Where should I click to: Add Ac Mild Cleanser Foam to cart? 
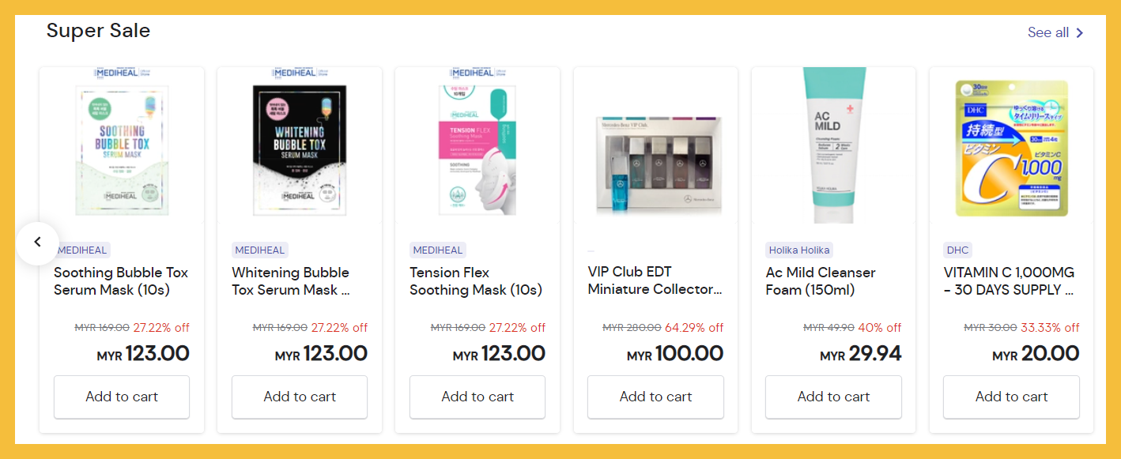[833, 397]
